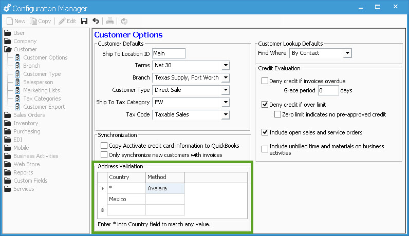Screen dimensions: 409x236
Task: Open the Tax Code dropdown
Action: [226, 114]
